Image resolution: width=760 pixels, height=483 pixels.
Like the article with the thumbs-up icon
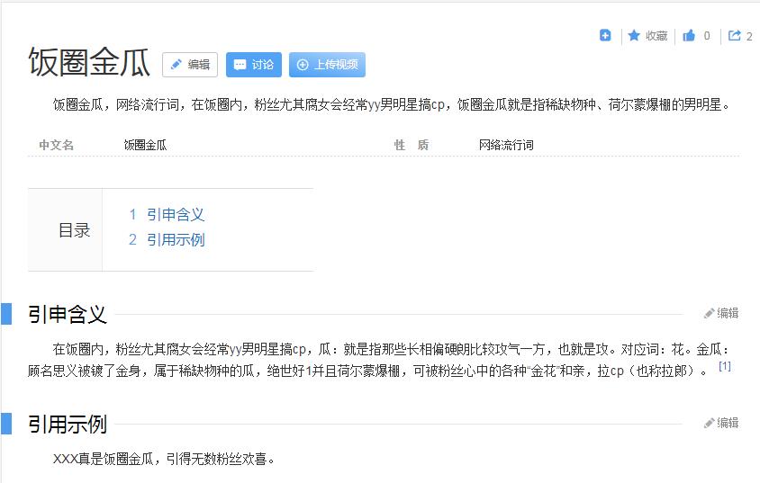coord(689,36)
